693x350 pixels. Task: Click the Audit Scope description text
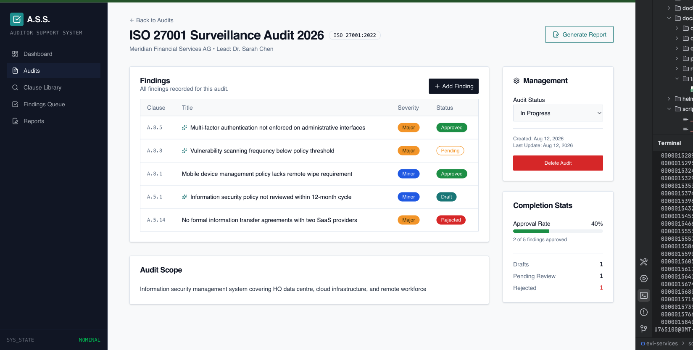click(283, 289)
